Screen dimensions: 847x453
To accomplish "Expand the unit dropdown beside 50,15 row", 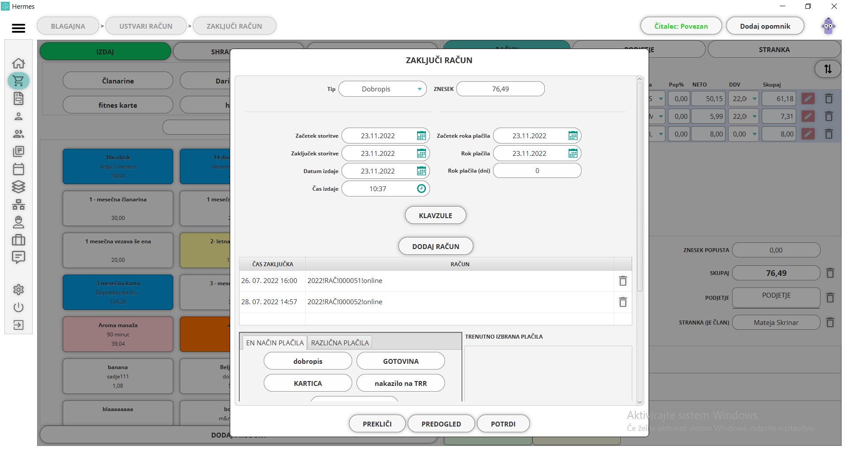I will 661,99.
